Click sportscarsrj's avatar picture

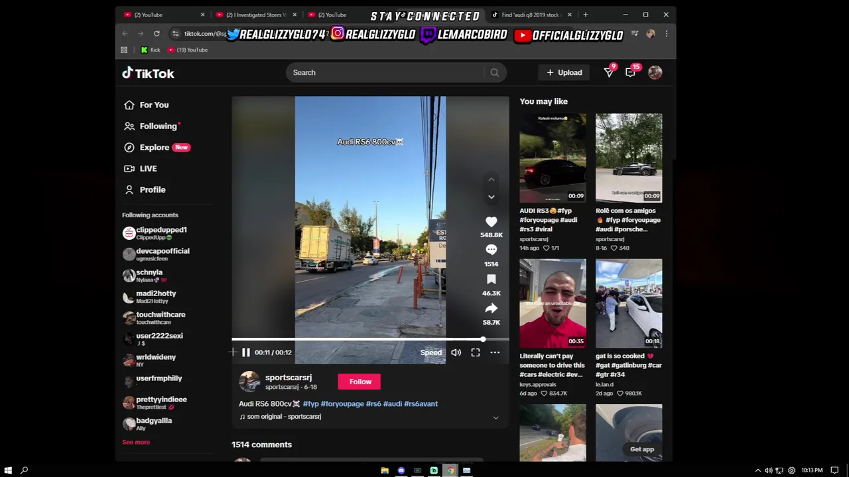point(249,382)
